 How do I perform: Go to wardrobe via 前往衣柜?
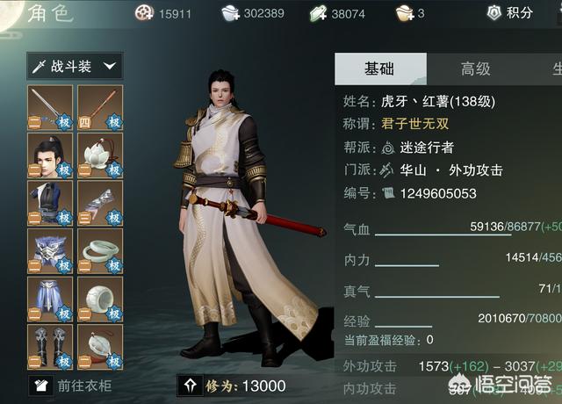coord(71,386)
